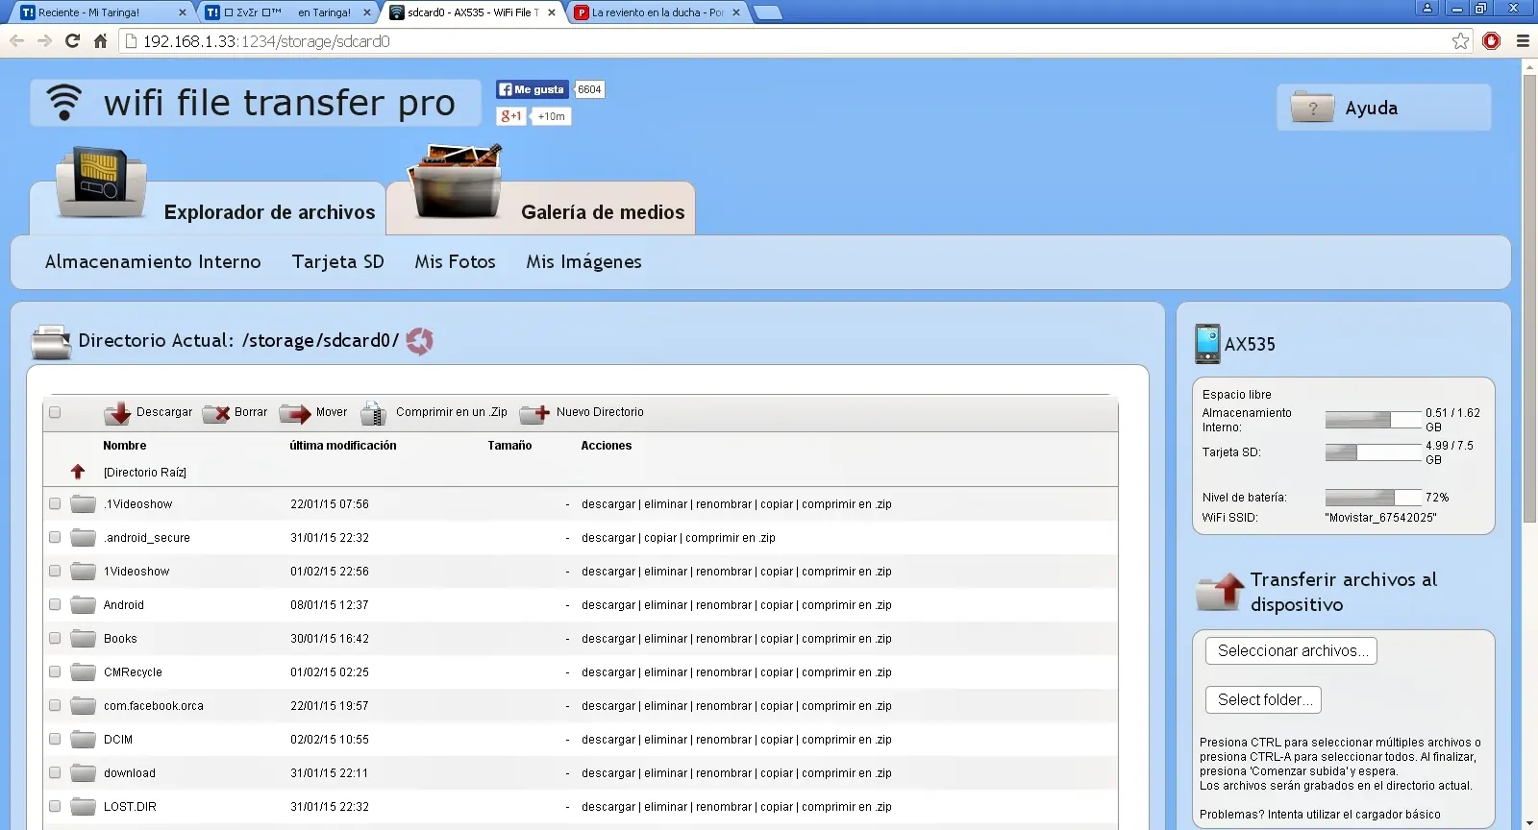
Task: Select Tarjeta SD menu item
Action: click(337, 261)
